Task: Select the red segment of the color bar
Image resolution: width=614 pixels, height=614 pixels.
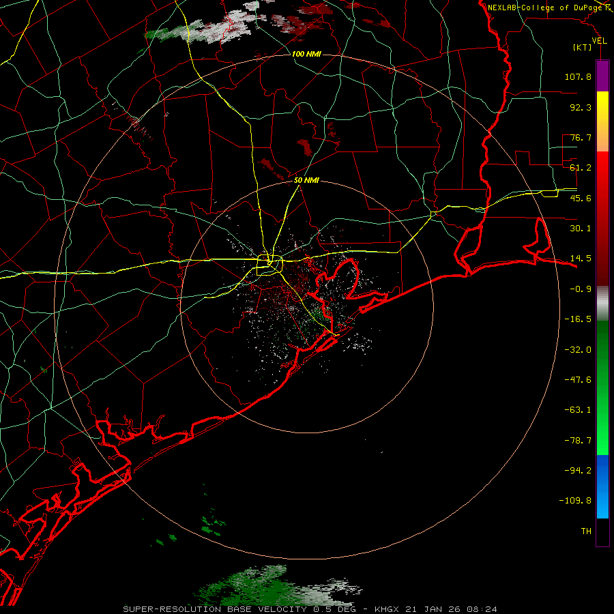Action: [602, 218]
